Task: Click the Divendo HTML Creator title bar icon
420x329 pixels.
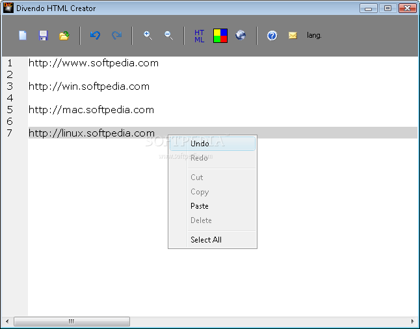Action: (8, 8)
